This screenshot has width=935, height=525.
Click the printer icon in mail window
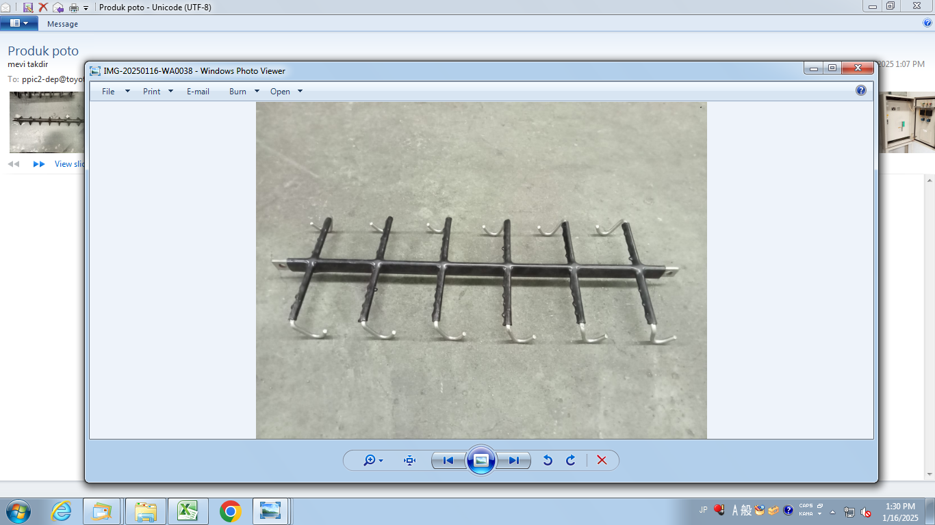coord(74,8)
